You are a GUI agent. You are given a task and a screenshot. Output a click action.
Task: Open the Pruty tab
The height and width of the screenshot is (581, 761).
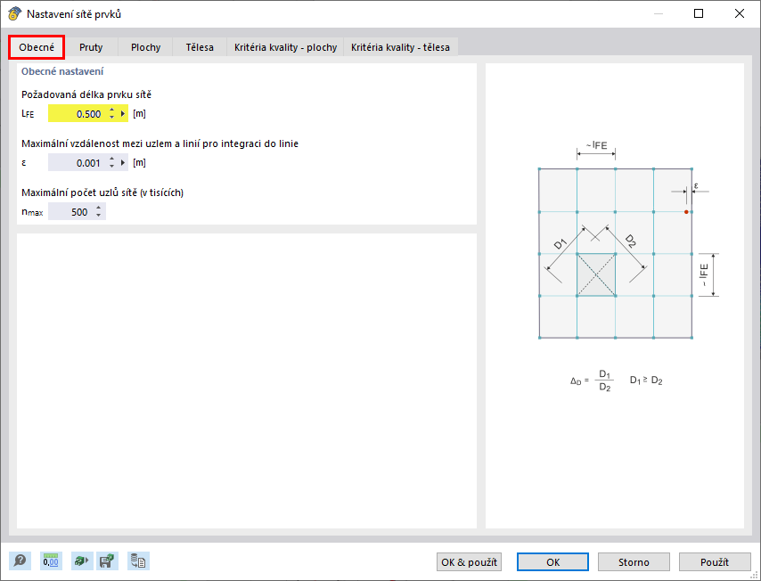pyautogui.click(x=91, y=47)
